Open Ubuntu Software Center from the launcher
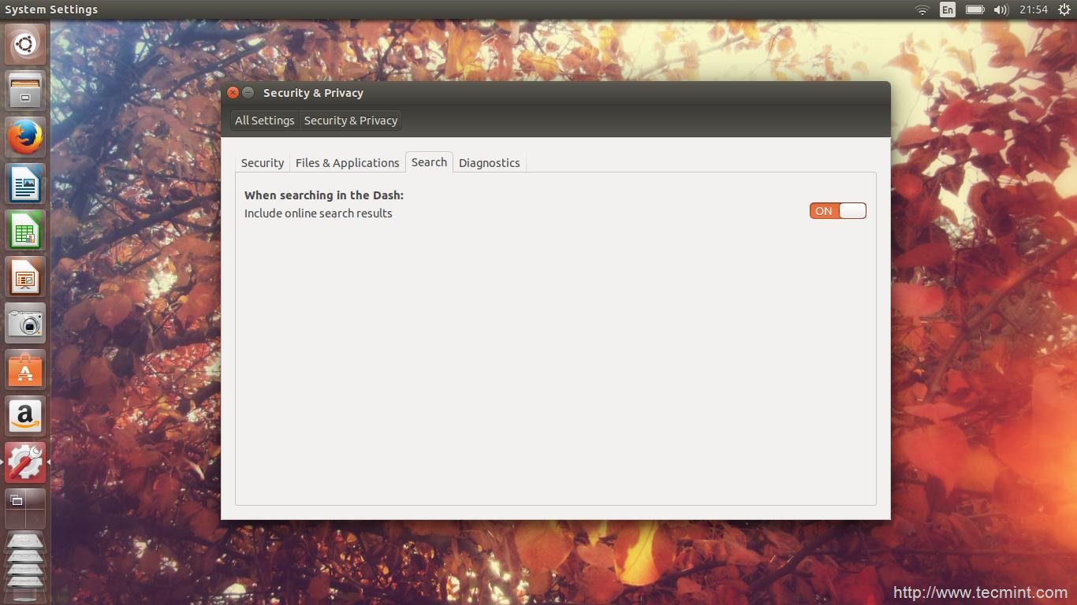Image resolution: width=1077 pixels, height=605 pixels. click(x=25, y=369)
